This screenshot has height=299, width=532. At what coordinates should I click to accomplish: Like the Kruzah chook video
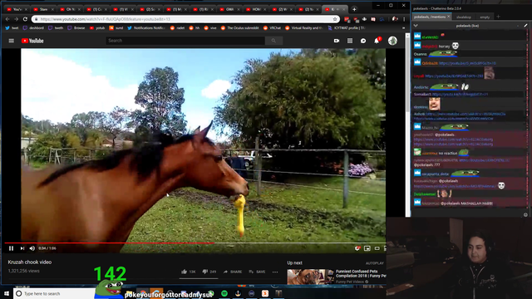(x=189, y=272)
